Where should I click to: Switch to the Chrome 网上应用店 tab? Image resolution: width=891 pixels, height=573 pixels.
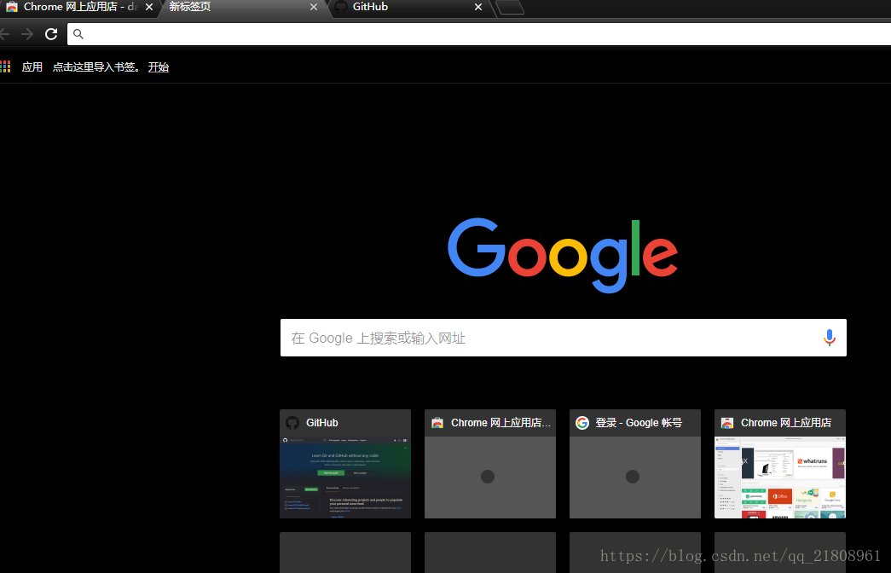(x=79, y=8)
